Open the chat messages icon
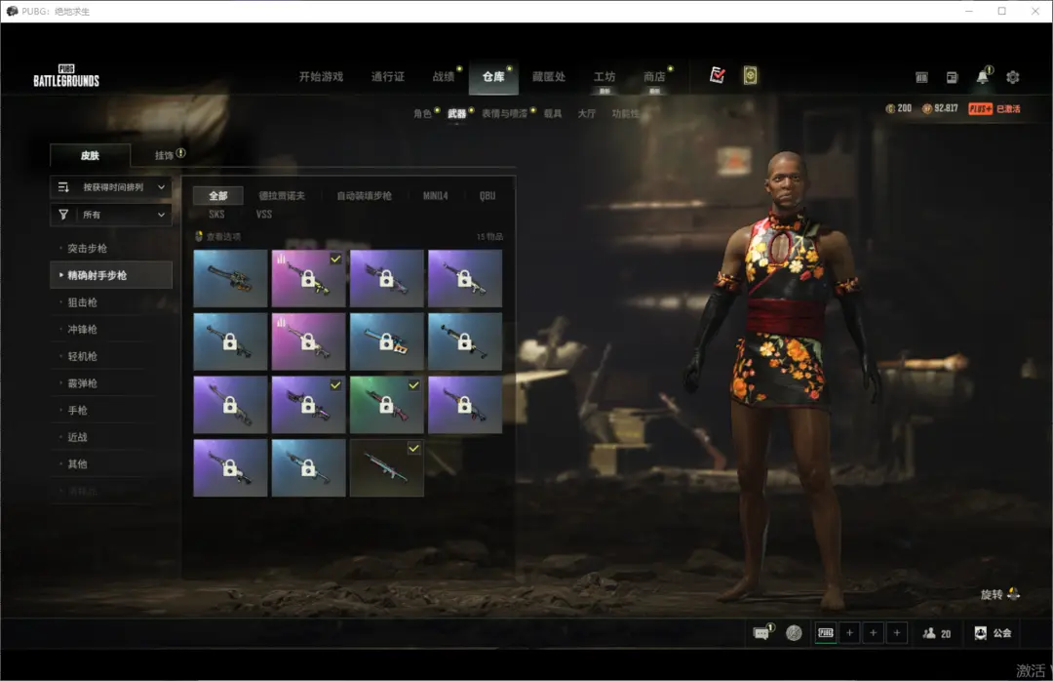This screenshot has height=681, width=1053. tap(761, 633)
